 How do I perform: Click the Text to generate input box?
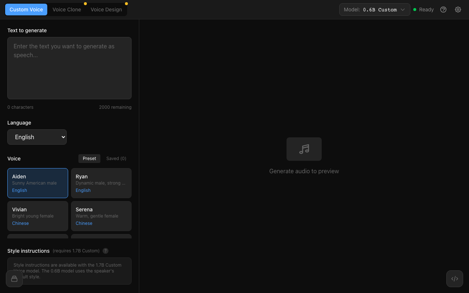(x=69, y=68)
